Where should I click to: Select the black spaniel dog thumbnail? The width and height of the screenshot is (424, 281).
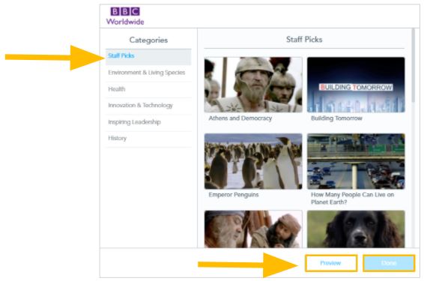(356, 229)
